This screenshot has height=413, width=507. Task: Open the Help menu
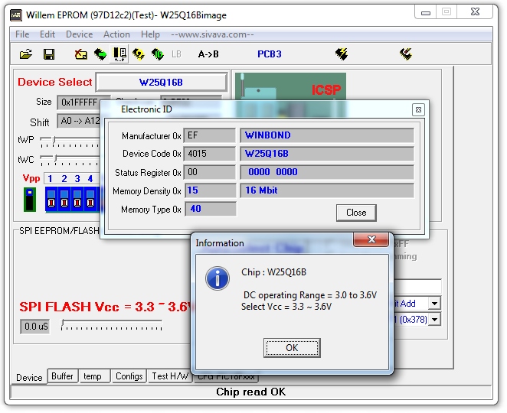point(150,34)
